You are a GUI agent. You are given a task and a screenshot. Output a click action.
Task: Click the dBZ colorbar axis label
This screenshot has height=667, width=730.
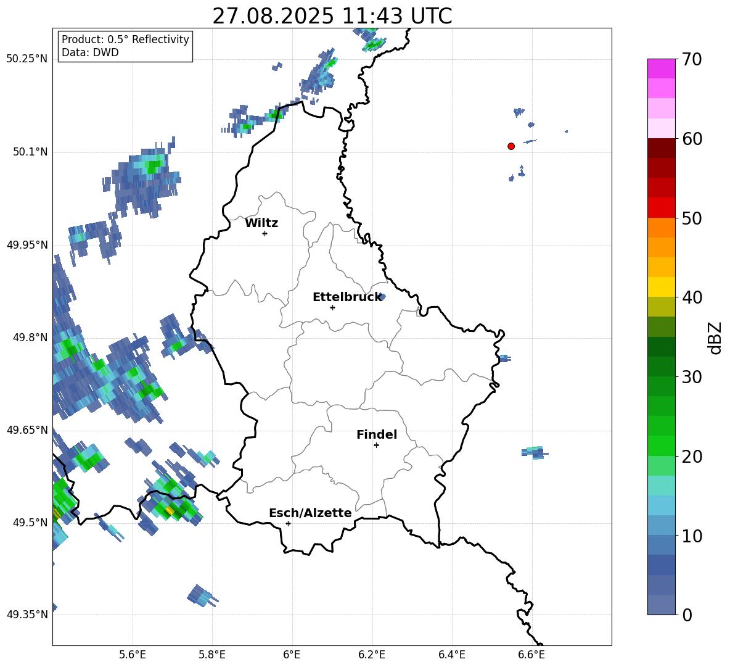715,338
